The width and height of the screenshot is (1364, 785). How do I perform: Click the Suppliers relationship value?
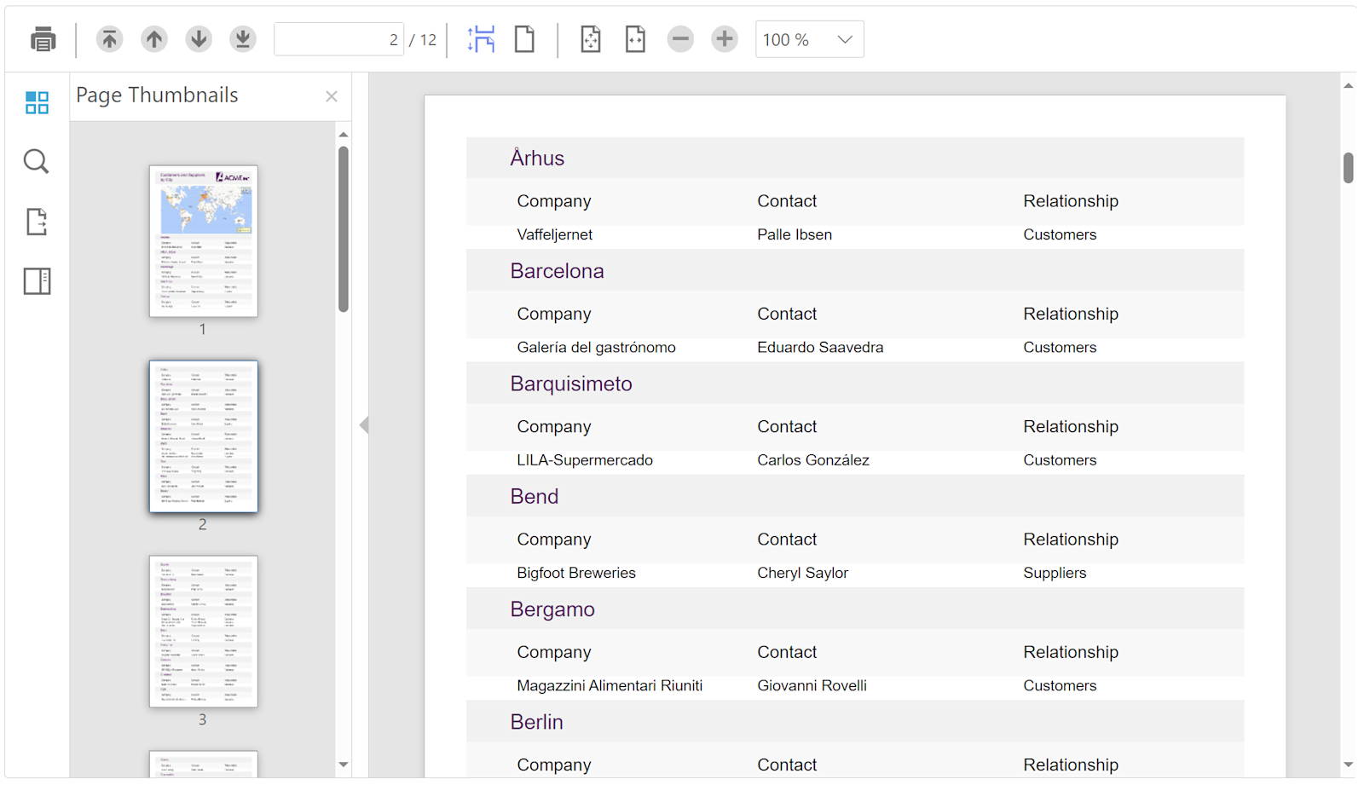coord(1055,573)
